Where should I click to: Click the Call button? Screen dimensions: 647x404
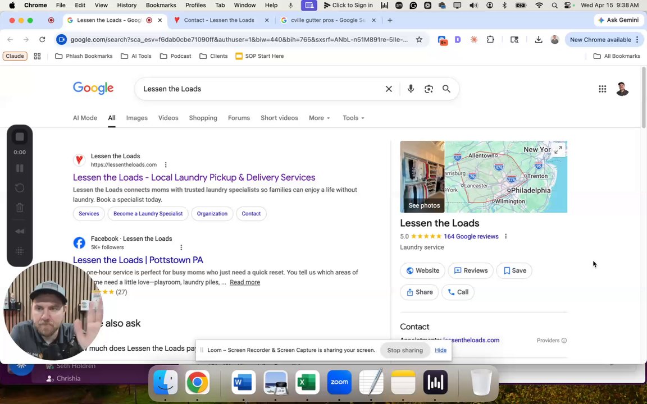pos(458,292)
